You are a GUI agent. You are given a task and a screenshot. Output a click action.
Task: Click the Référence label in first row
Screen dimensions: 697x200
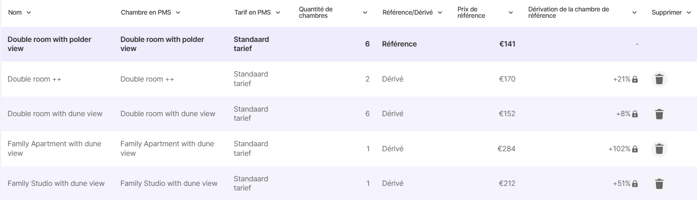(x=399, y=44)
